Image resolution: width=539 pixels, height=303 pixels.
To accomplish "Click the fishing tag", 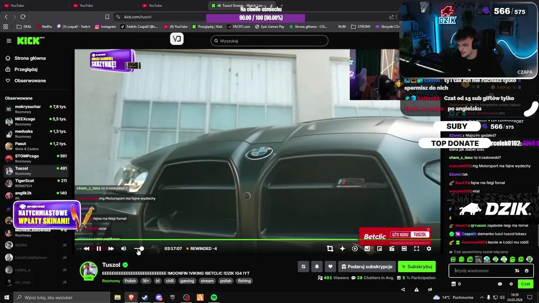I will coord(244,281).
